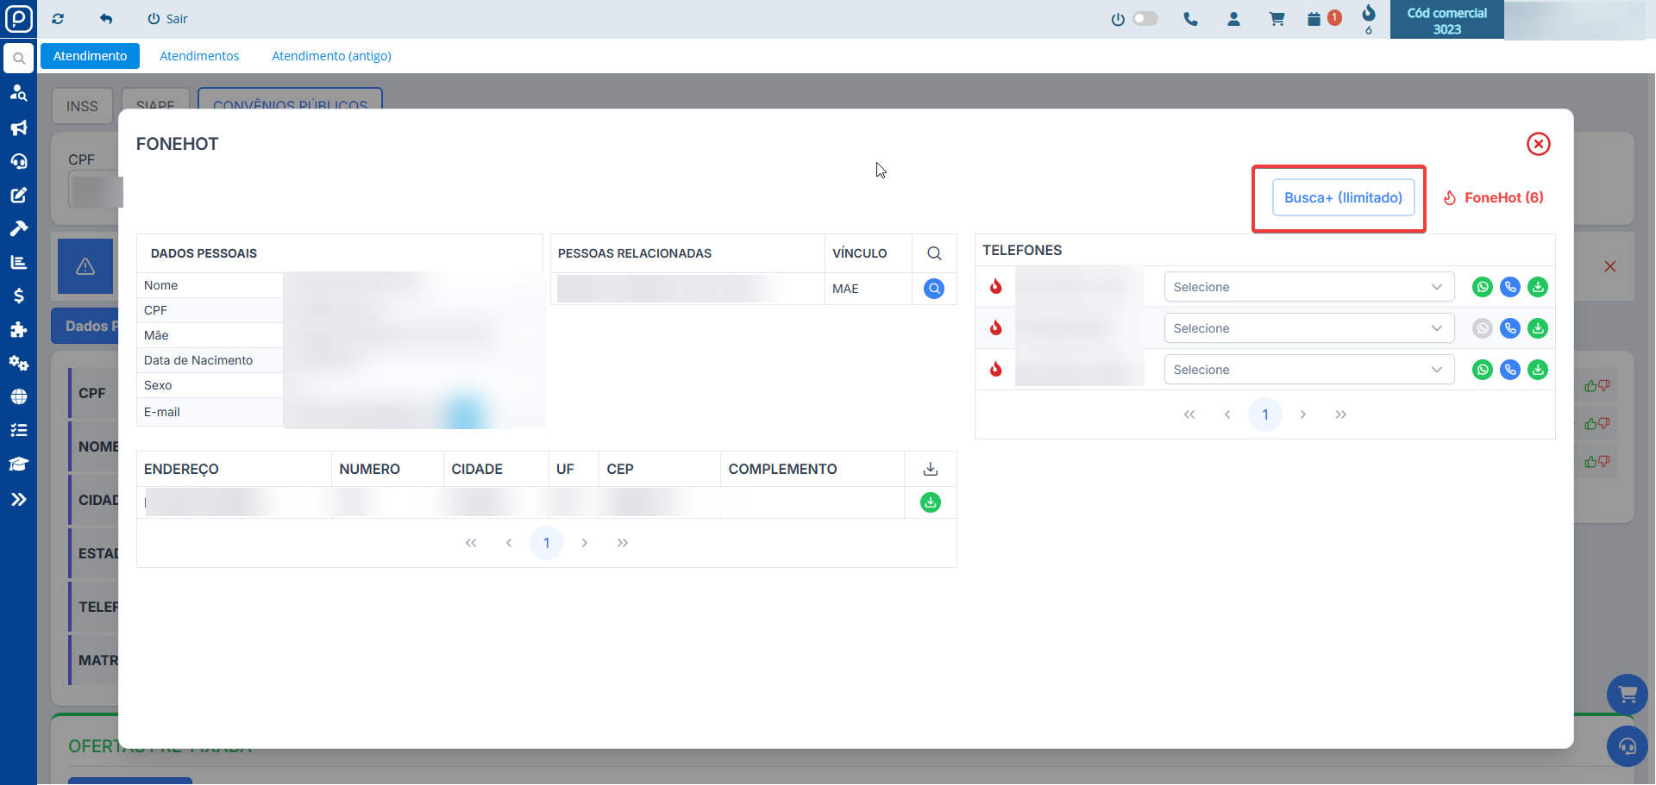This screenshot has width=1656, height=785.
Task: Click FoneHot (6) link
Action: pos(1494,197)
